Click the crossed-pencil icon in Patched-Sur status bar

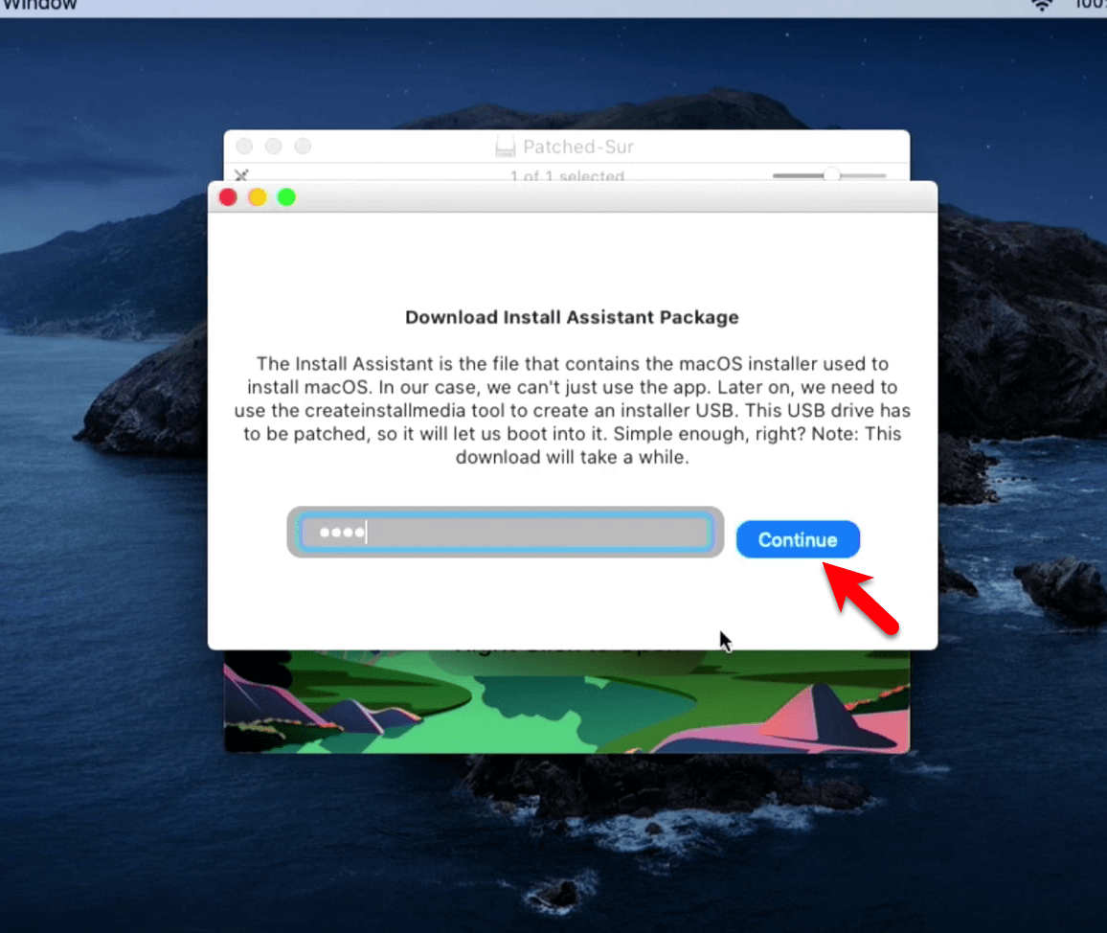[241, 174]
